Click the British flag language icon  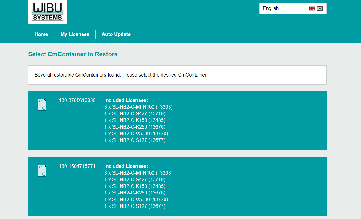tap(312, 8)
